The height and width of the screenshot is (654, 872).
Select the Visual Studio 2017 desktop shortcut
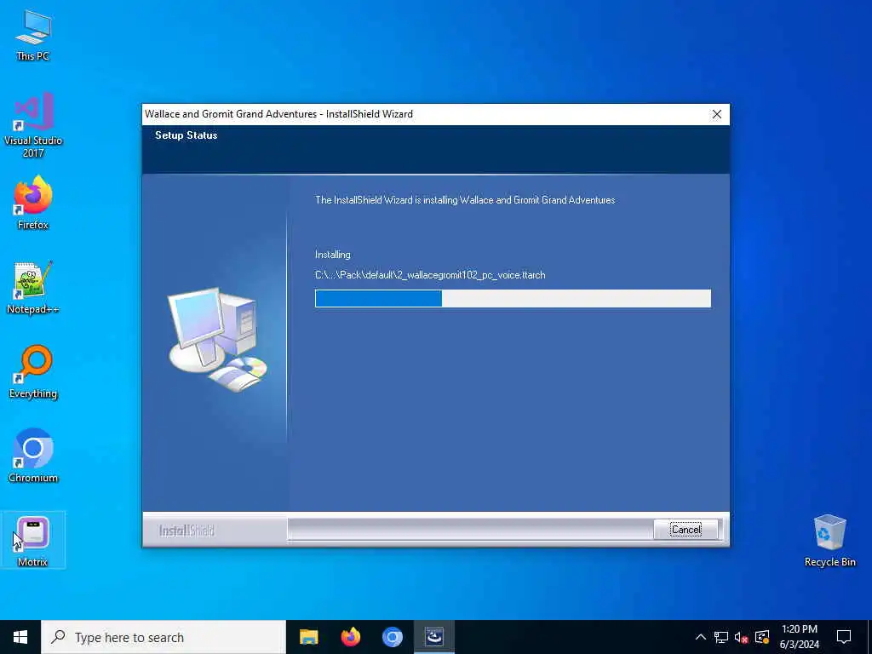click(33, 124)
